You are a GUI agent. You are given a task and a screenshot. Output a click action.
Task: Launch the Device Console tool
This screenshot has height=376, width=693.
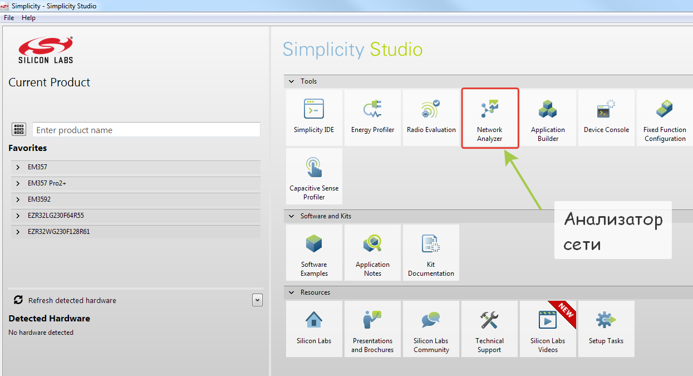coord(606,118)
